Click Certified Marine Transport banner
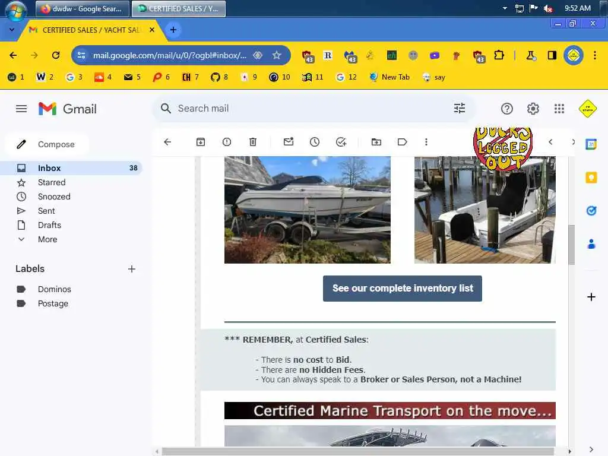Viewport: 608px width, 456px height. pos(389,411)
